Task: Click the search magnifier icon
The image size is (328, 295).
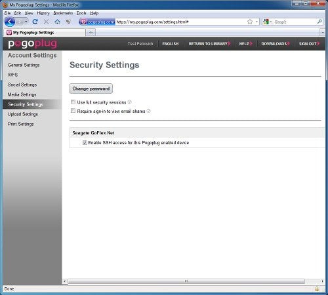Action: coord(319,22)
